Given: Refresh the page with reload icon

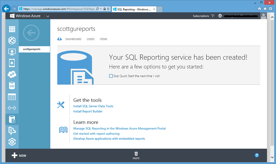Looking at the screenshot, I should pos(108,9).
